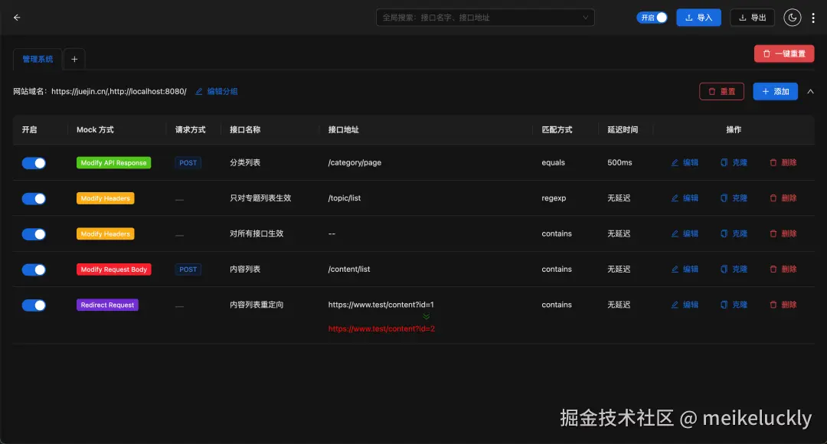Viewport: 827px width, 444px height.
Task: Open the global search dropdown arrow
Action: click(585, 18)
